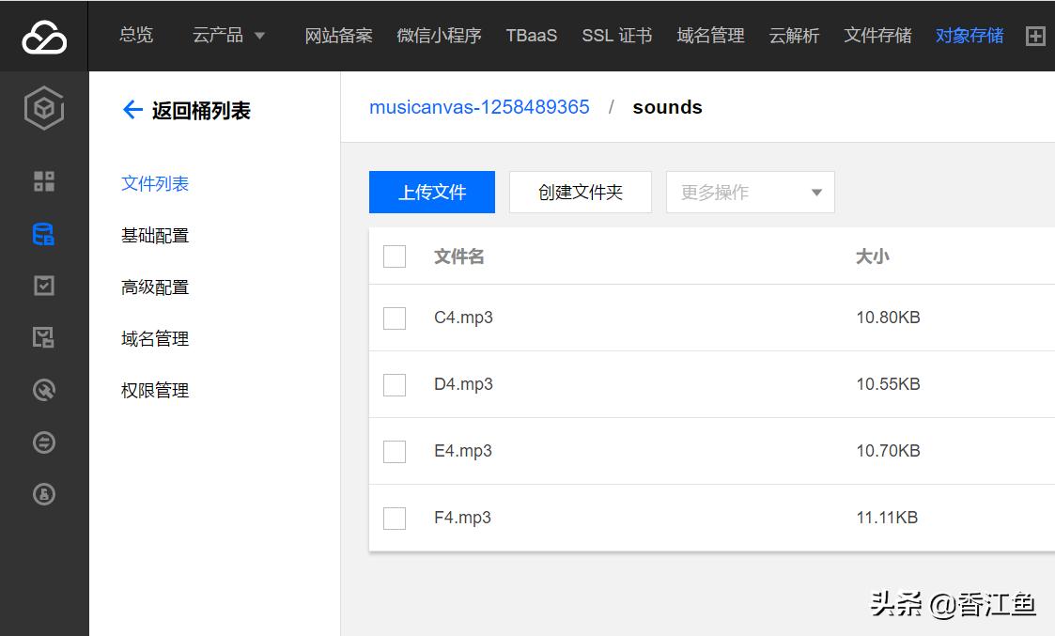Open the SSL 证书 menu item
The image size is (1055, 636).
tap(616, 36)
